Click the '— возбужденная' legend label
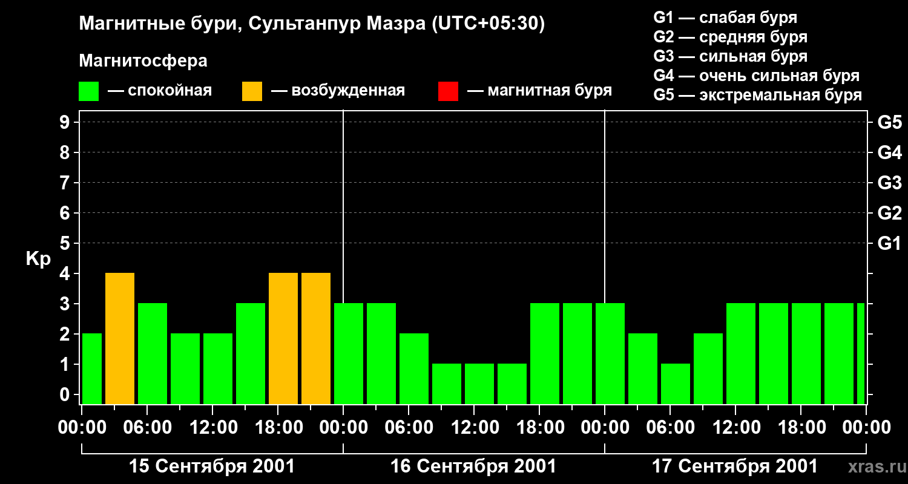908x484 pixels. [x=338, y=91]
